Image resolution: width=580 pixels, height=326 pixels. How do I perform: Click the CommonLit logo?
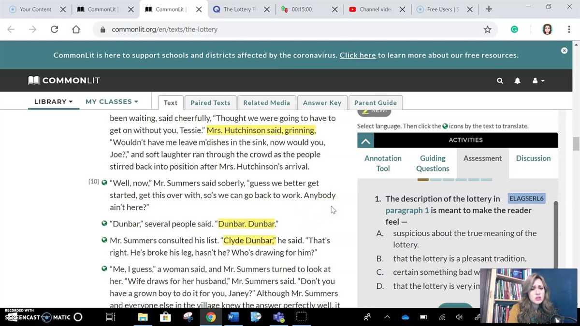[64, 80]
